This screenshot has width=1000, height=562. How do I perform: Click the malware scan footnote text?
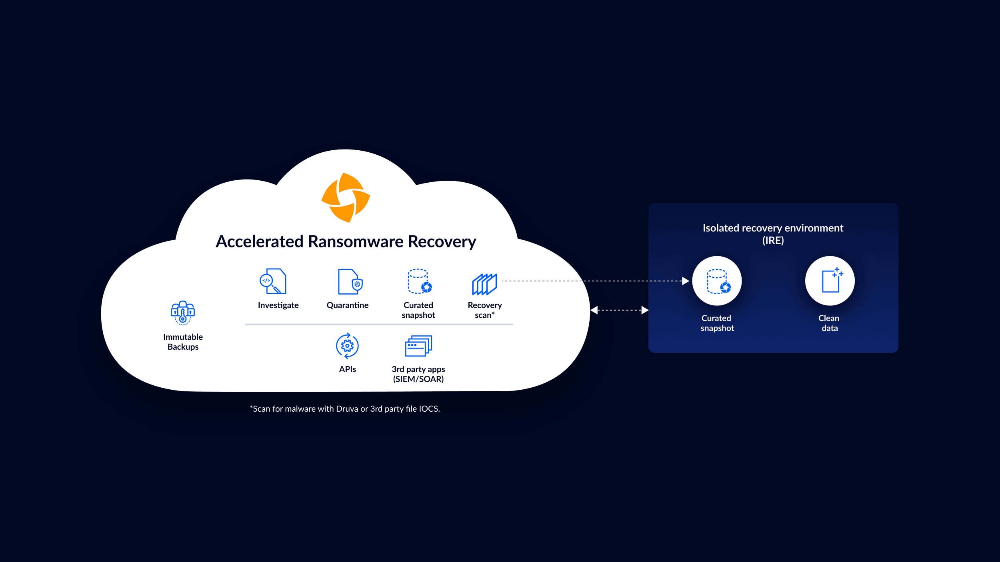pos(345,409)
